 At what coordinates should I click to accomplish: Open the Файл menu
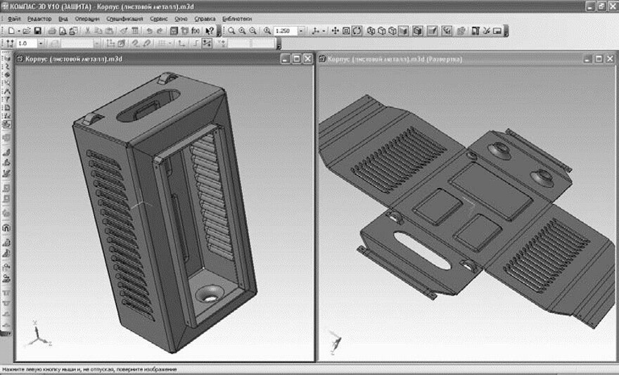coord(13,18)
